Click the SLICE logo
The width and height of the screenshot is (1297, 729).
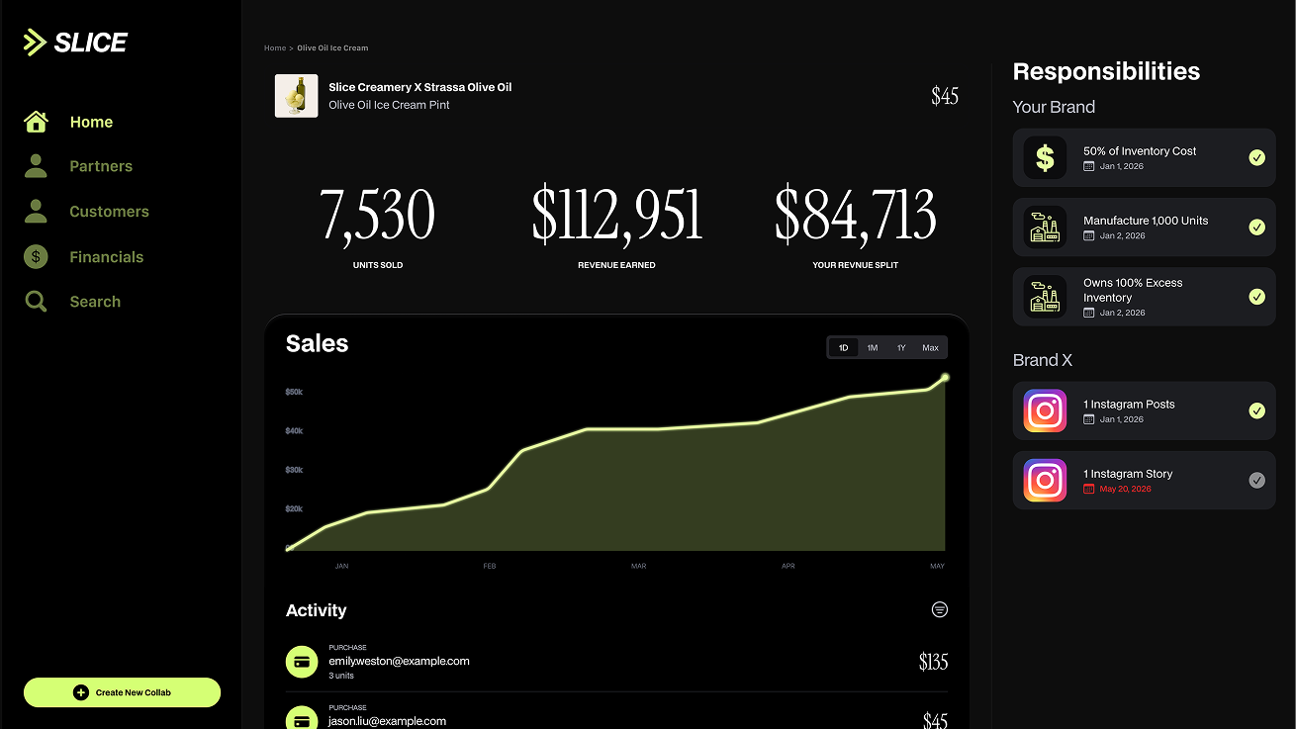[76, 42]
